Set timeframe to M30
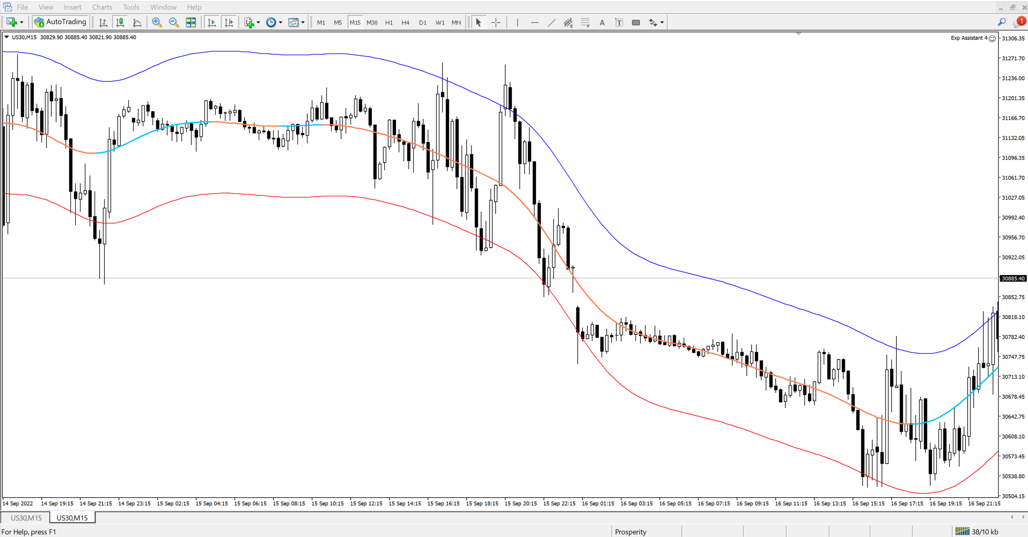This screenshot has width=1028, height=537. click(372, 23)
